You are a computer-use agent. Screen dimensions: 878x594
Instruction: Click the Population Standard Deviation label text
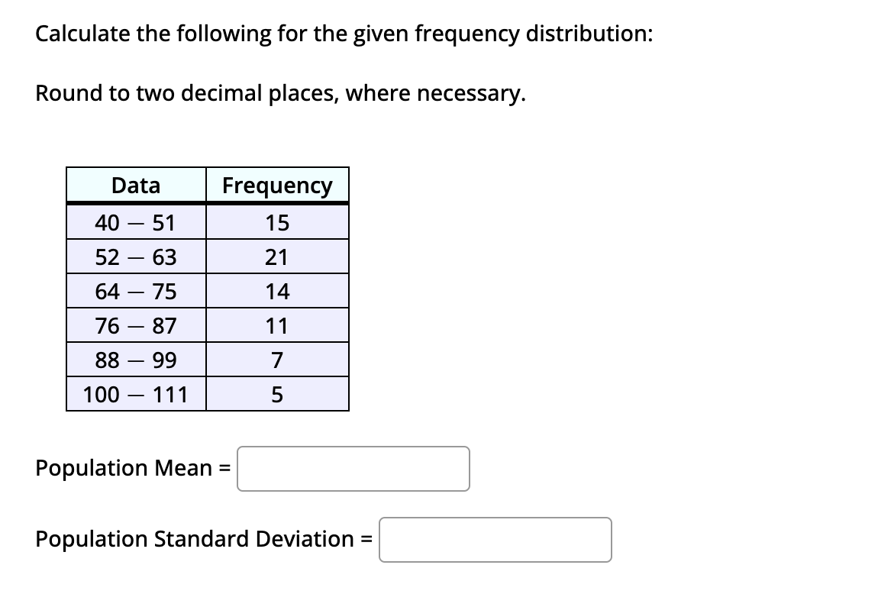pyautogui.click(x=200, y=539)
